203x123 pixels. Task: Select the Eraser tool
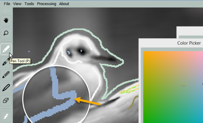(6, 100)
